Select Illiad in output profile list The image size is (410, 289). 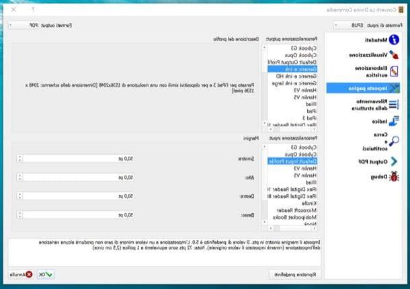click(x=292, y=104)
